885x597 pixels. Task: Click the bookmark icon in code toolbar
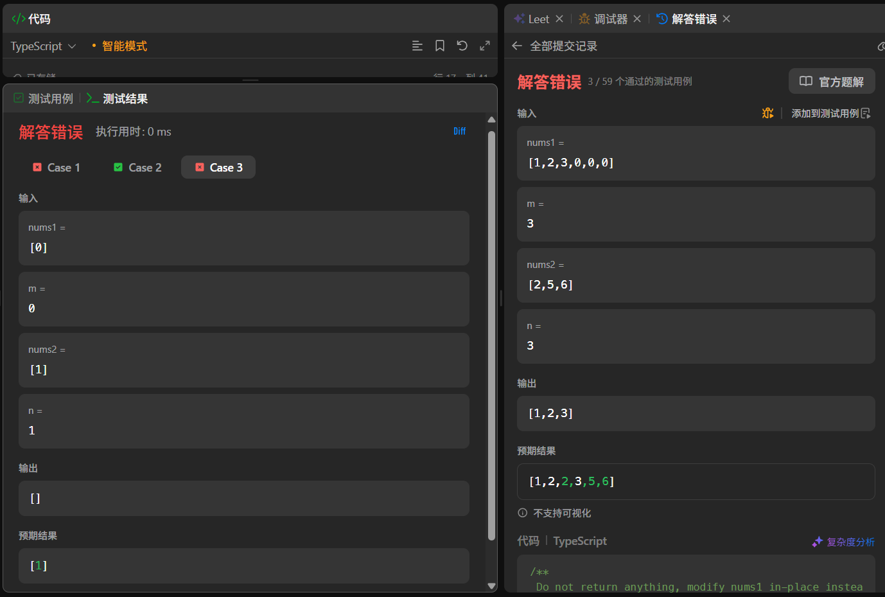click(x=440, y=46)
